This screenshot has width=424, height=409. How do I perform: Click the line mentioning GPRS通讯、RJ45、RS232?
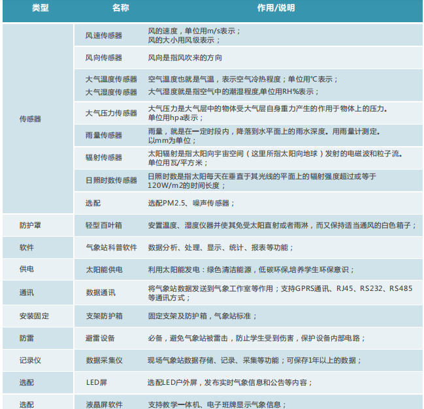[280, 288]
